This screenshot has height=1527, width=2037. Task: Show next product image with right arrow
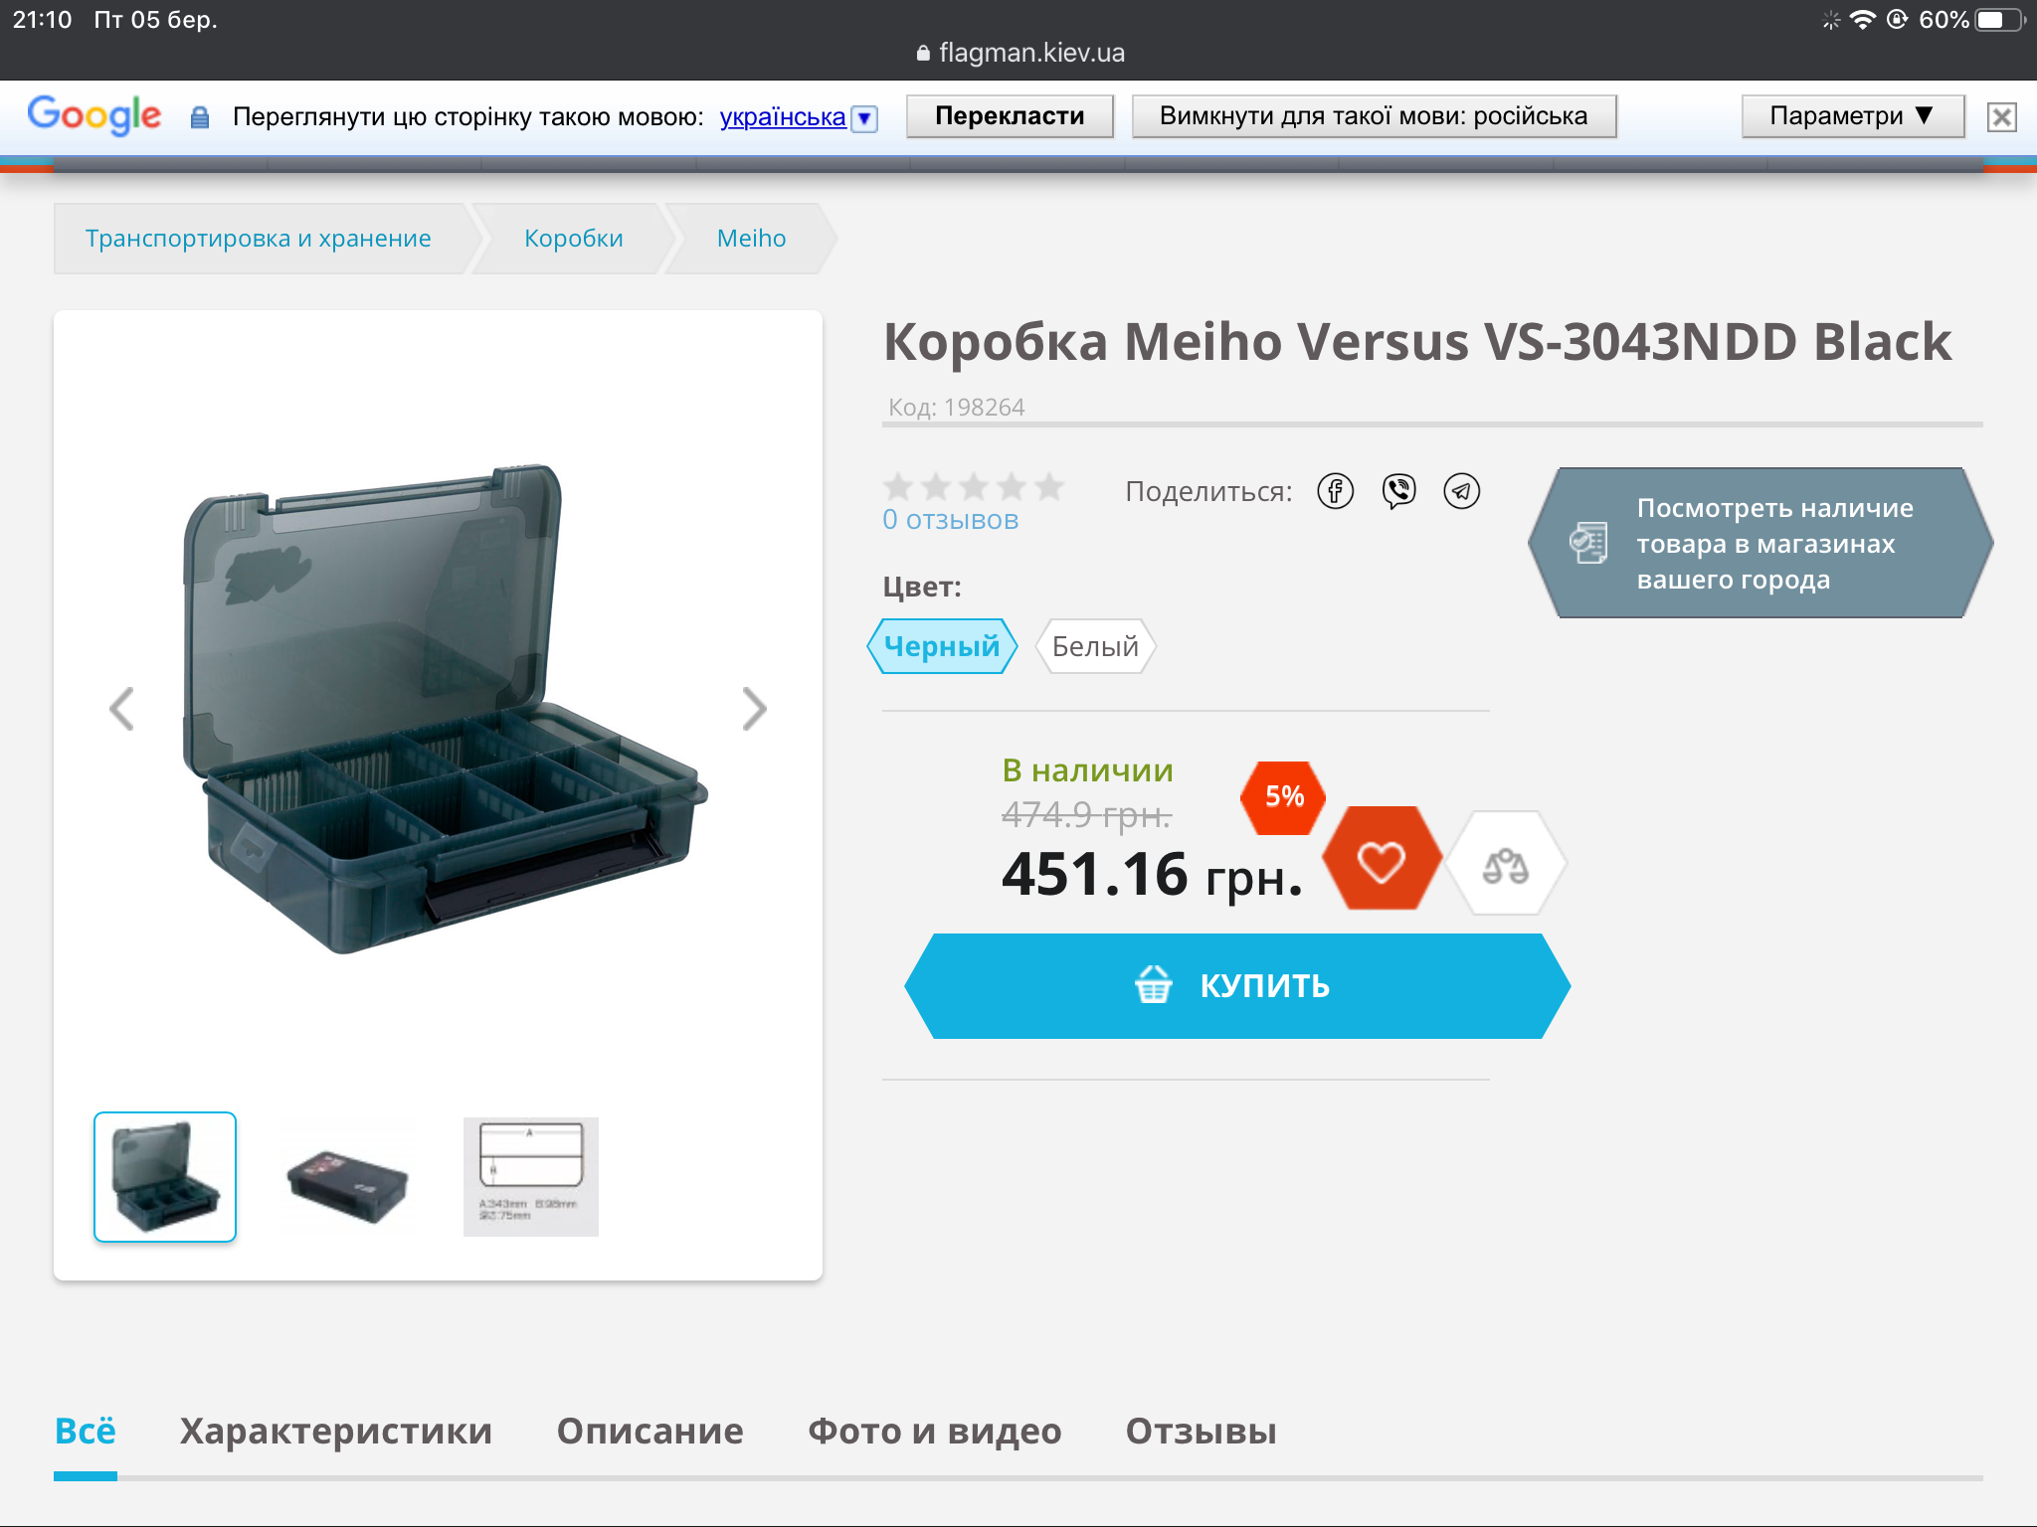754,710
